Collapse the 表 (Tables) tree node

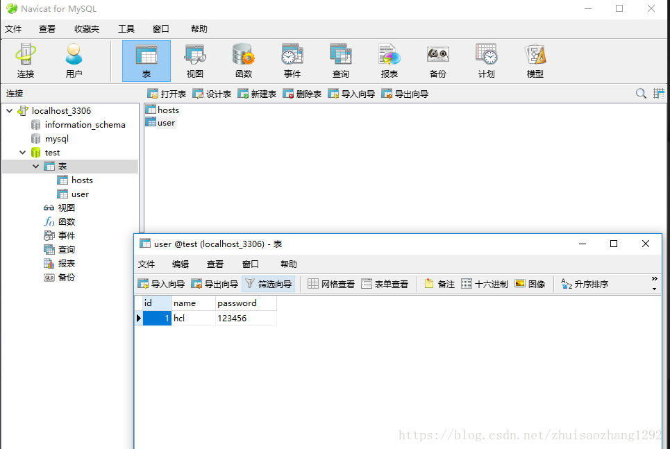36,166
